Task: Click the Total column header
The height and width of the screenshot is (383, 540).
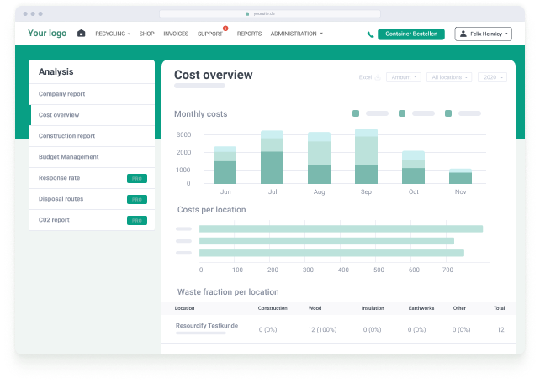Action: pyautogui.click(x=499, y=308)
